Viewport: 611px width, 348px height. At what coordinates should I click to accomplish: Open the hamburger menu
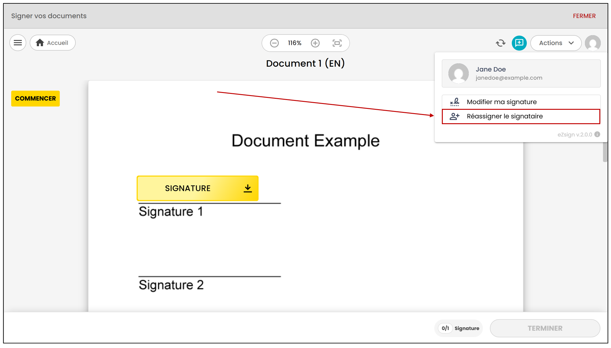[18, 43]
